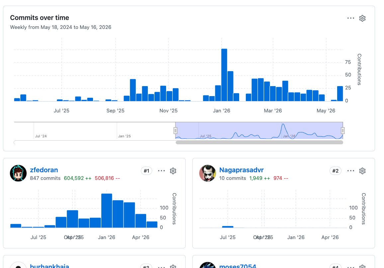The width and height of the screenshot is (384, 268).
Task: Click '847 commits' text
Action: (45, 178)
